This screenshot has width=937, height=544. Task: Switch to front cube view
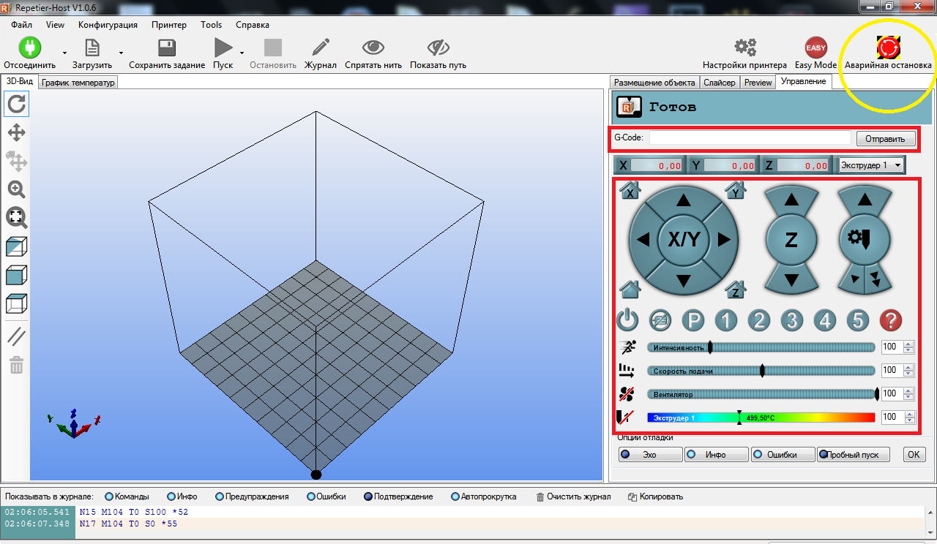pyautogui.click(x=17, y=275)
